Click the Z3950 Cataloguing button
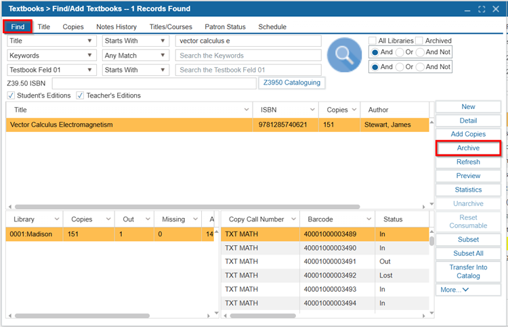The width and height of the screenshot is (508, 327). pyautogui.click(x=291, y=83)
